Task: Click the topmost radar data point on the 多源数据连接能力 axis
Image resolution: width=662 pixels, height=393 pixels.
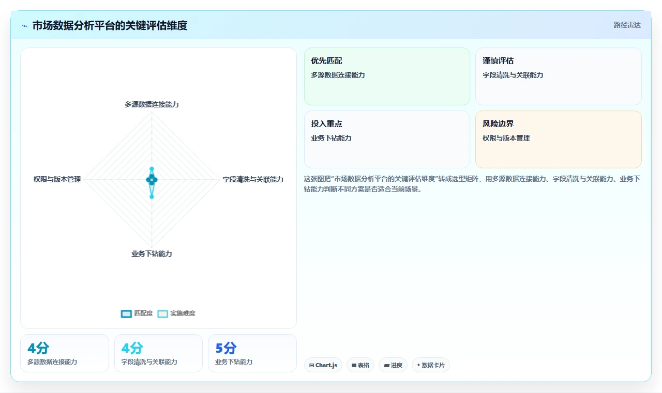Action: (152, 169)
